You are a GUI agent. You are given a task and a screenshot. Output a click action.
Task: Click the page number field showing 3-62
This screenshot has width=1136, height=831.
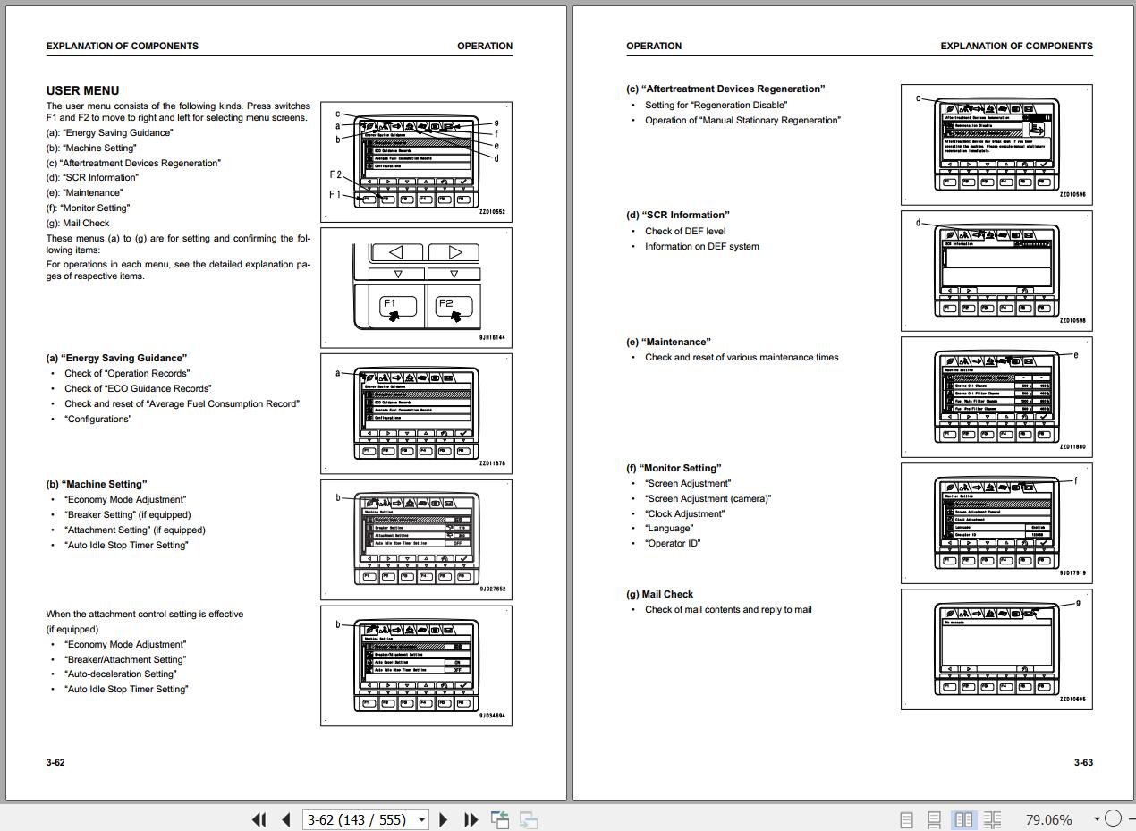(x=356, y=819)
